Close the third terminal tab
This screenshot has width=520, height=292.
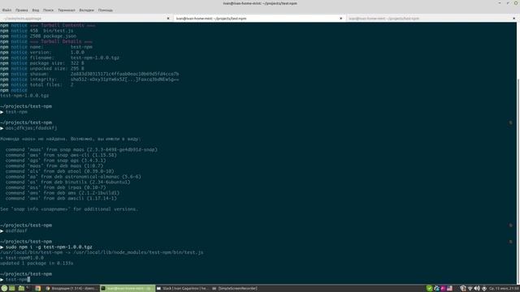[514, 19]
